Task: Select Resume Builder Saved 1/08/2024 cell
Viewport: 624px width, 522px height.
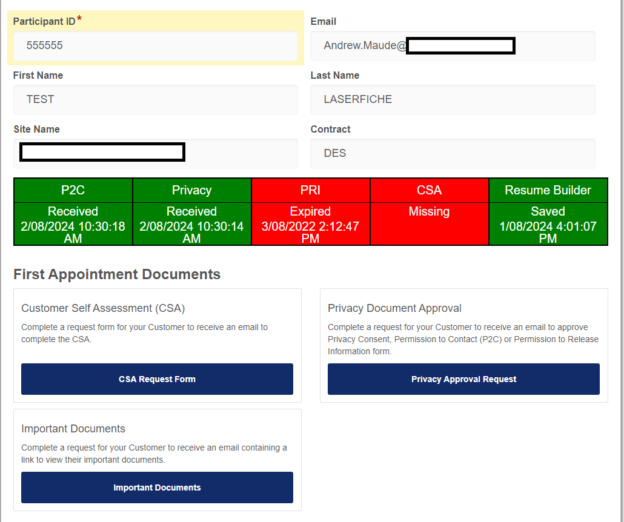Action: 548,224
